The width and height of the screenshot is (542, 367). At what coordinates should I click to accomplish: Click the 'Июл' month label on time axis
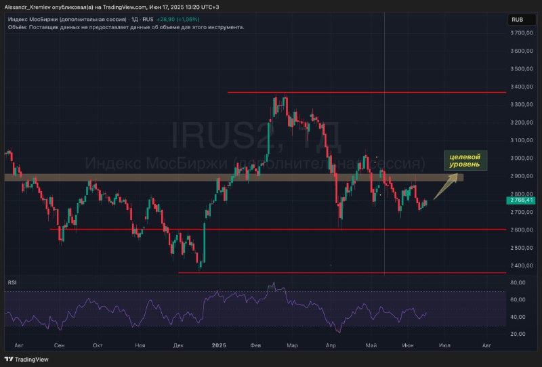[444, 345]
